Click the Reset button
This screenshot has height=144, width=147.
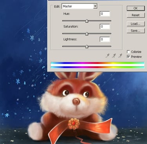[136, 15]
